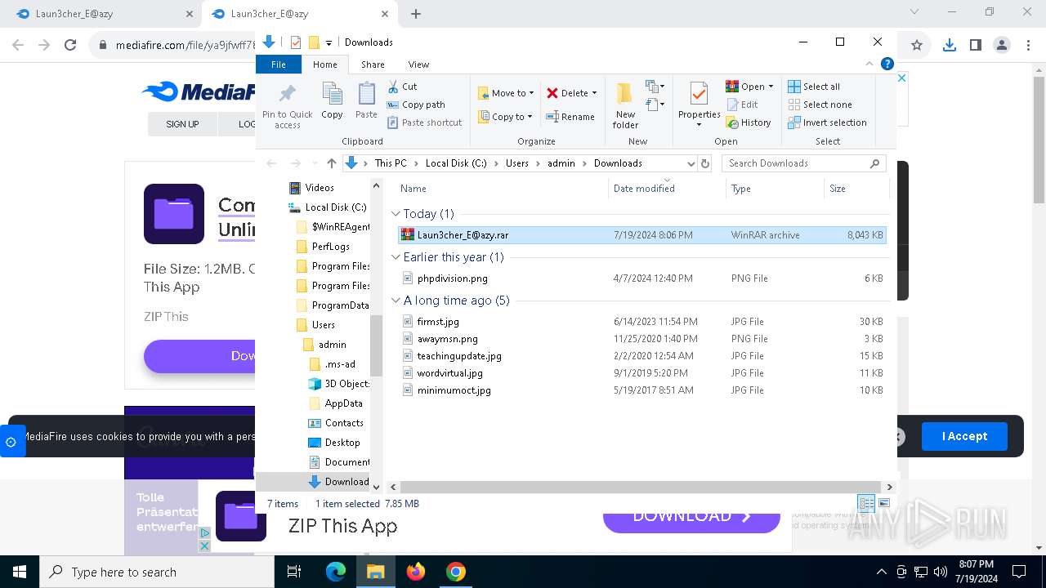
Task: Click Select none in ribbon
Action: click(x=820, y=105)
